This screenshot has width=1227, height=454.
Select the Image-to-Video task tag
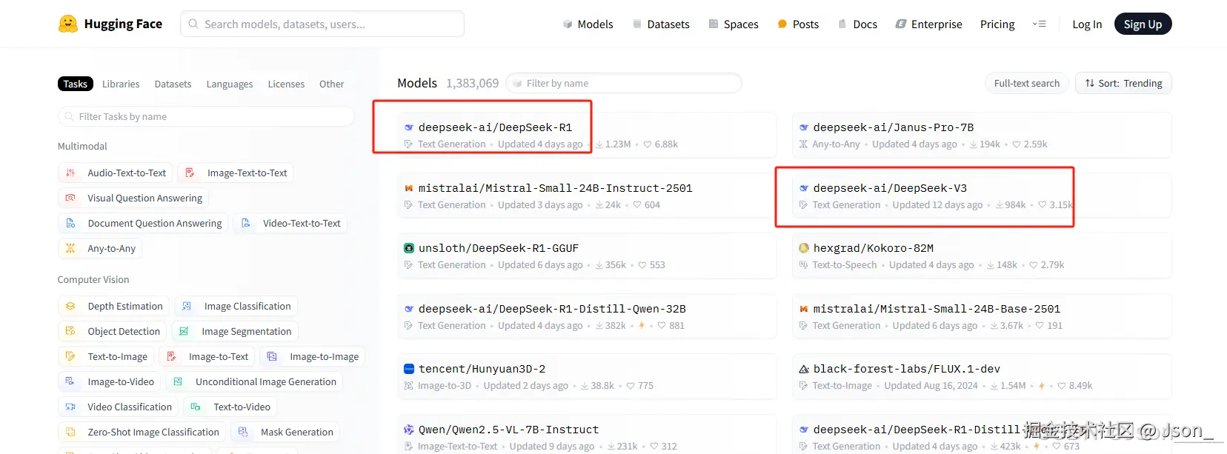pyautogui.click(x=109, y=381)
